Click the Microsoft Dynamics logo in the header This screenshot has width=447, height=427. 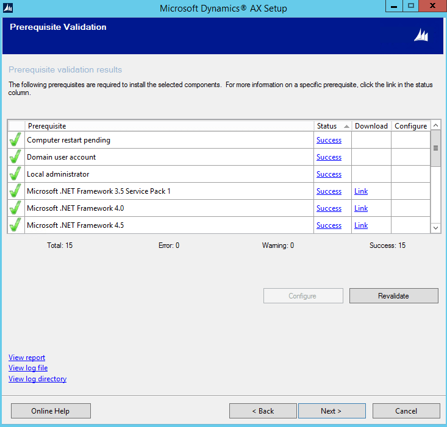(421, 35)
